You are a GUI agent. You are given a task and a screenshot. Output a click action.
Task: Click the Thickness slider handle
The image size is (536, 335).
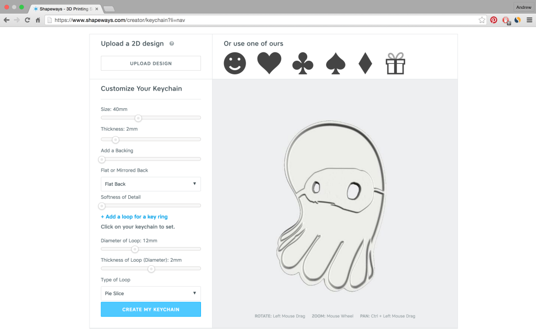116,139
